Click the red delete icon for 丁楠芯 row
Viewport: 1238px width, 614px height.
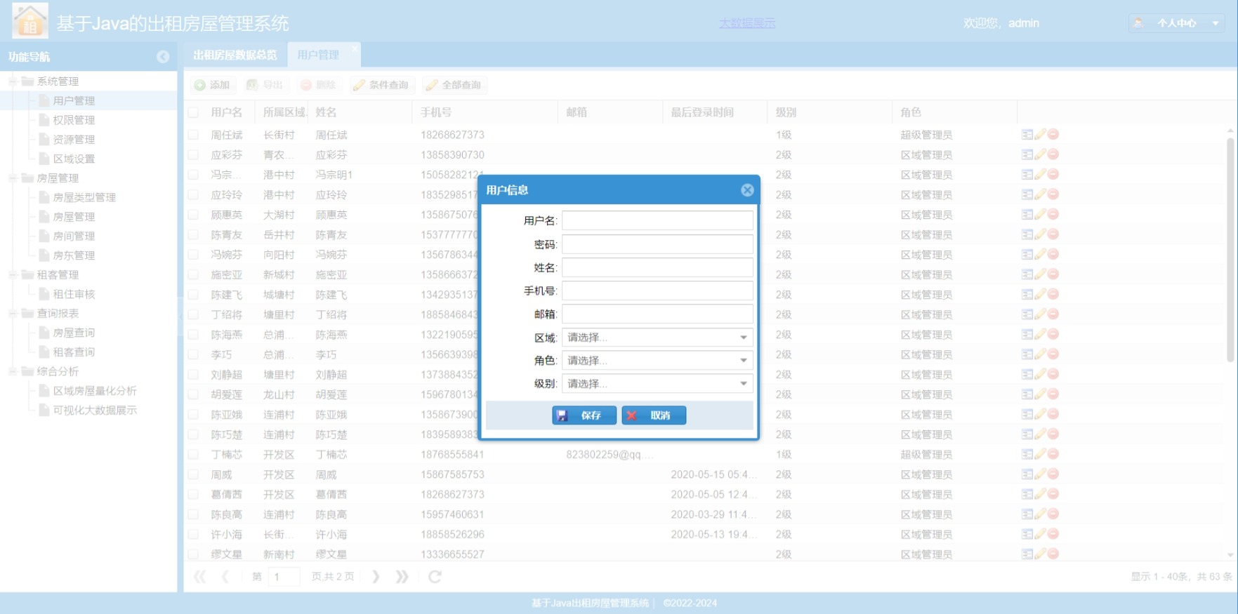click(1053, 454)
